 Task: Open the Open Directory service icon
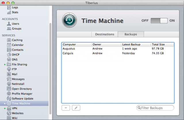(x=9, y=89)
